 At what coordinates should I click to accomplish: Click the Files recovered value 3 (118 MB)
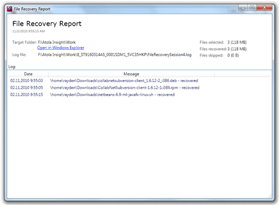237,49
